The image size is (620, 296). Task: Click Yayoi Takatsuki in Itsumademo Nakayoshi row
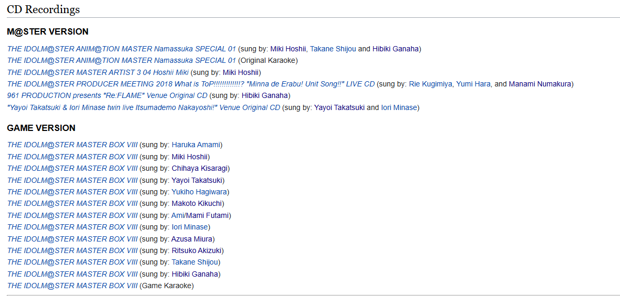[x=339, y=107]
